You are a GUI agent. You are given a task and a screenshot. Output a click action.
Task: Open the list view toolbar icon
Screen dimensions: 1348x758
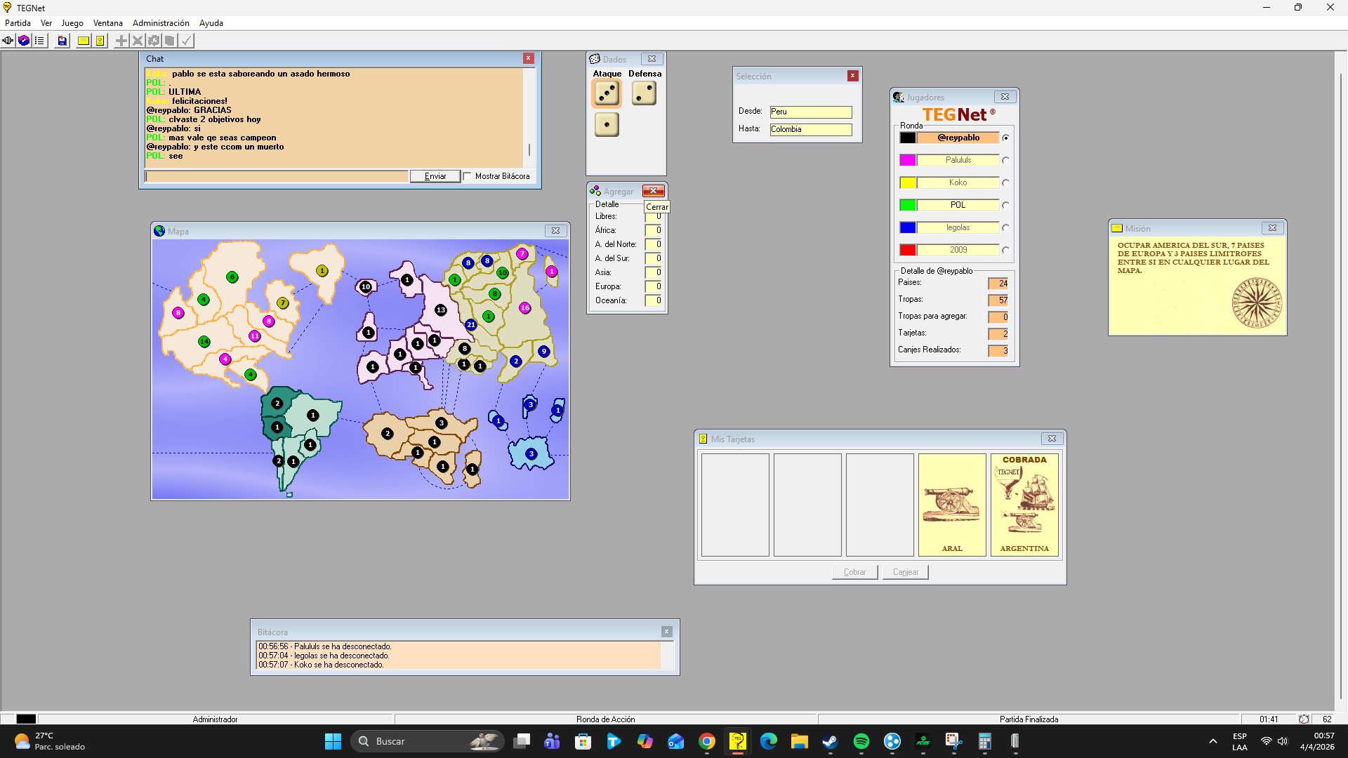[40, 41]
